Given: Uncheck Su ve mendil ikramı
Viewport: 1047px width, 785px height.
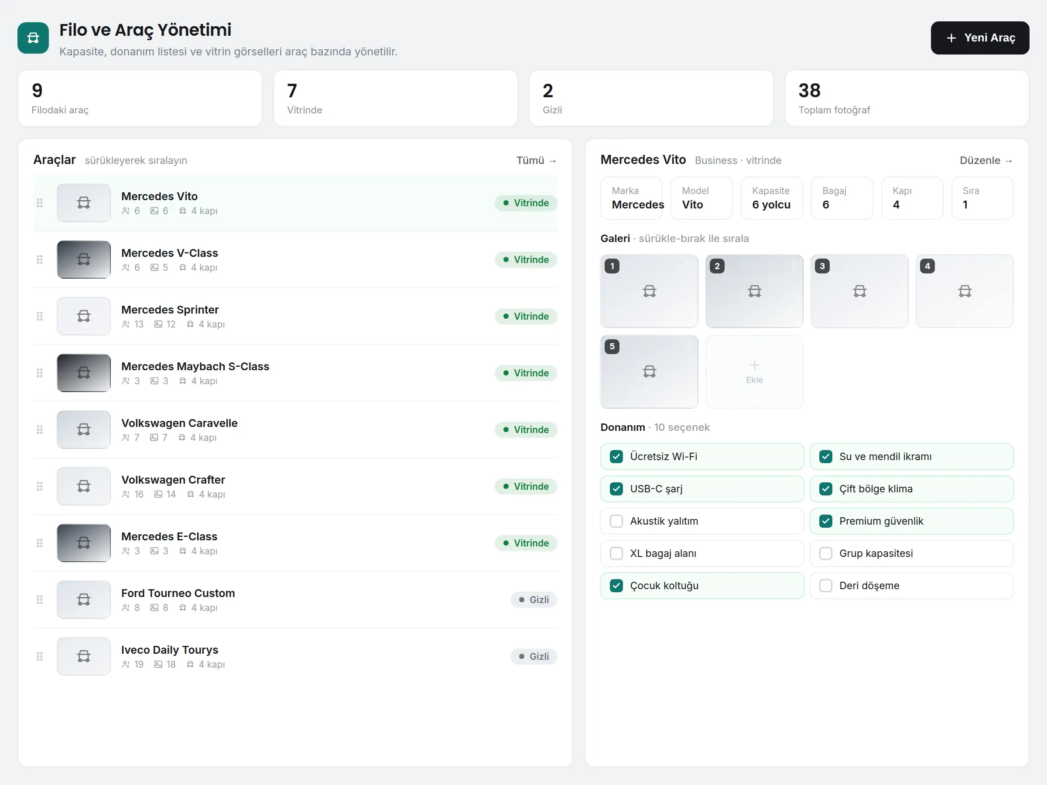Looking at the screenshot, I should (826, 457).
